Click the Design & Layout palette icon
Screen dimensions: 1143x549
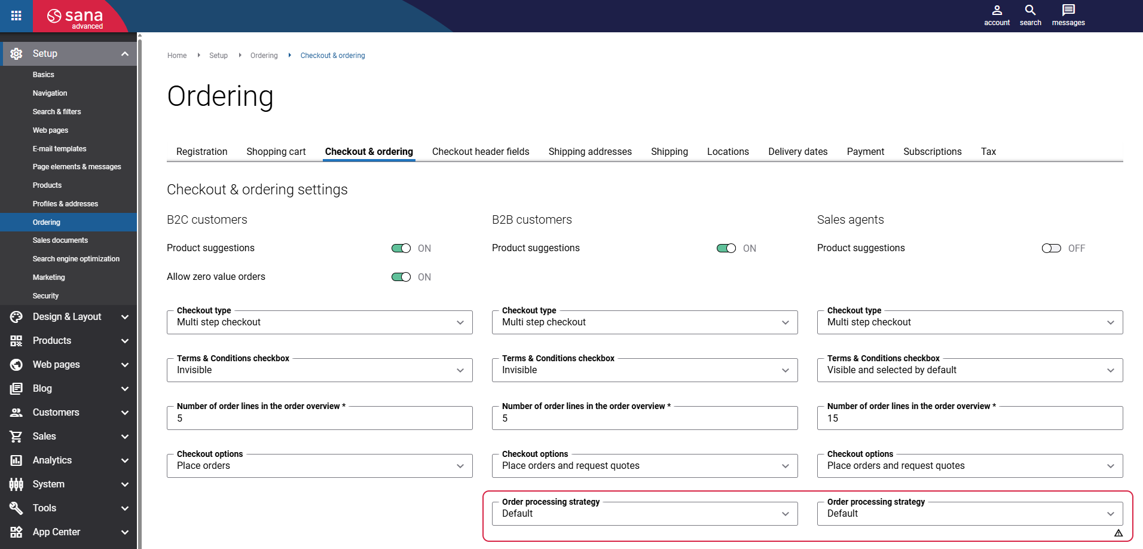[x=16, y=317]
